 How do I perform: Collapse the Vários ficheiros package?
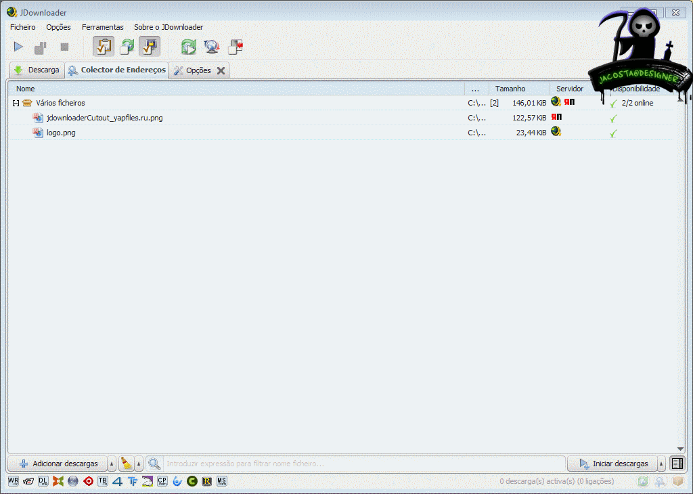16,103
